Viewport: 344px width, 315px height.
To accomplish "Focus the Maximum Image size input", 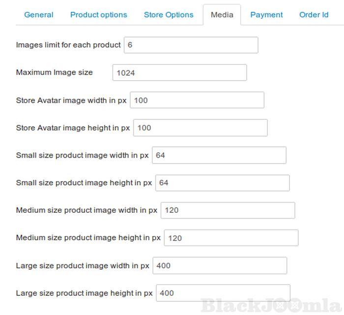I will [x=179, y=73].
